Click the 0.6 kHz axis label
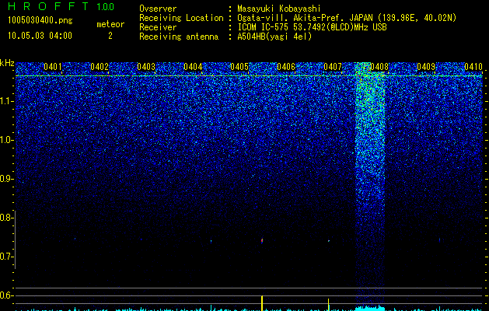The image size is (489, 311). [6, 295]
